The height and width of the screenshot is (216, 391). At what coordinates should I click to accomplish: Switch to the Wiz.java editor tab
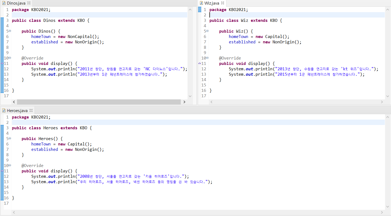point(212,3)
